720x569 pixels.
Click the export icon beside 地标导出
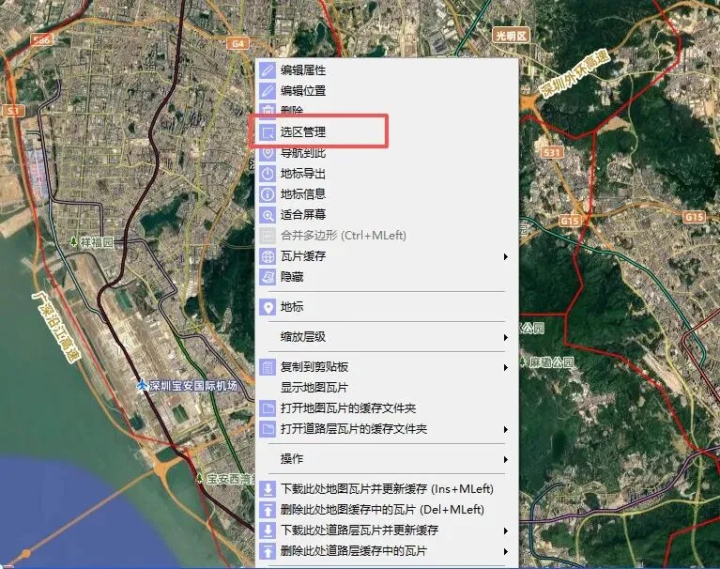pos(268,174)
